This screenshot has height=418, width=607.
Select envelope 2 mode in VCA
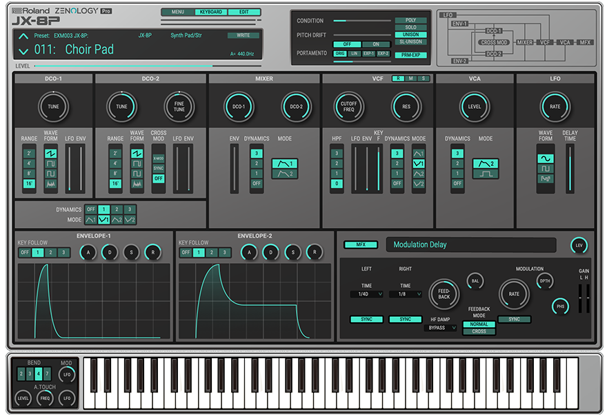pos(486,164)
